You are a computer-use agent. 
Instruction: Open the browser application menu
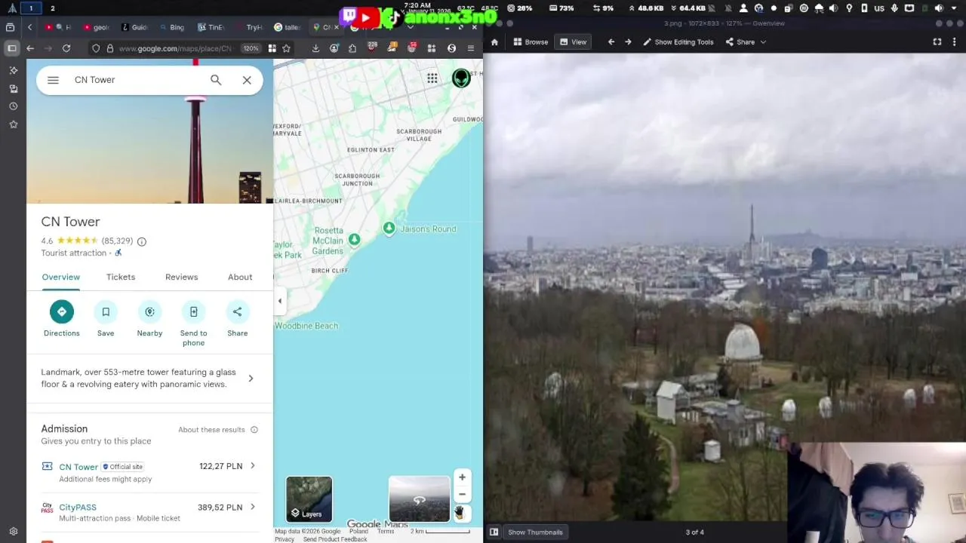[470, 48]
